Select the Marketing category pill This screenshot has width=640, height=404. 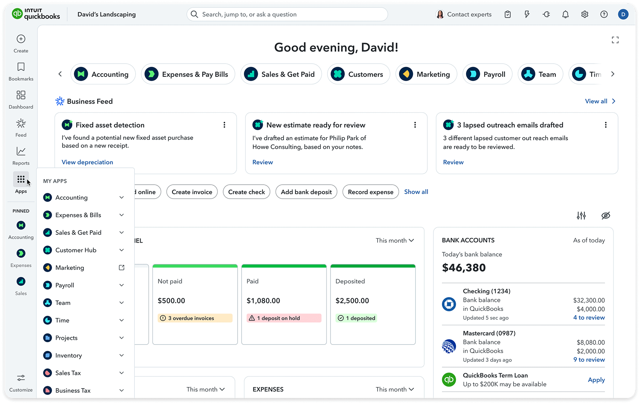[426, 74]
